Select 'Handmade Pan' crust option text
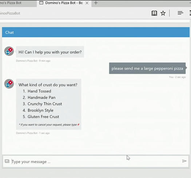191x178 pixels. (x=41, y=98)
